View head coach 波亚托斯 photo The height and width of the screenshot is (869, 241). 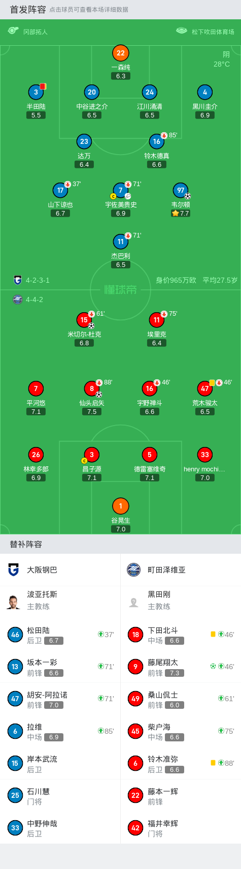(x=14, y=601)
